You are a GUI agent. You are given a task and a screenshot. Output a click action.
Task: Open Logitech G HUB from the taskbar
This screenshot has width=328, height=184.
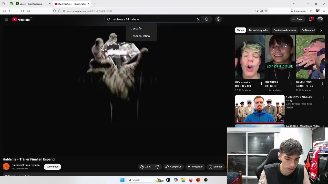point(168,180)
